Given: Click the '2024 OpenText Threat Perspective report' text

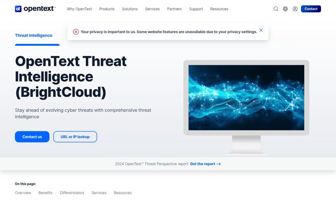Looking at the screenshot, I should pyautogui.click(x=151, y=164).
